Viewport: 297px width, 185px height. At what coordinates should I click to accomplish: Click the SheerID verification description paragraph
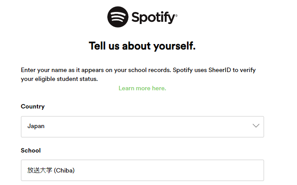pyautogui.click(x=138, y=75)
